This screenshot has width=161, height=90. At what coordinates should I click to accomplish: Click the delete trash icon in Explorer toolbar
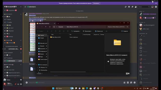(x=68, y=31)
